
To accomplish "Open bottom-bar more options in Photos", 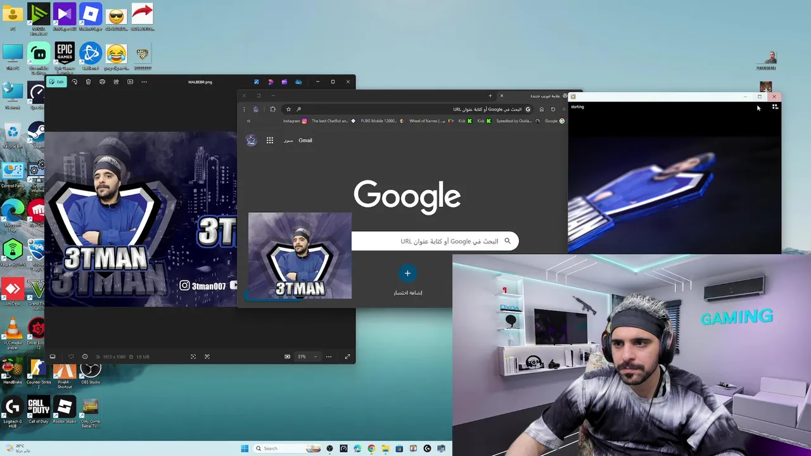I will (x=328, y=357).
